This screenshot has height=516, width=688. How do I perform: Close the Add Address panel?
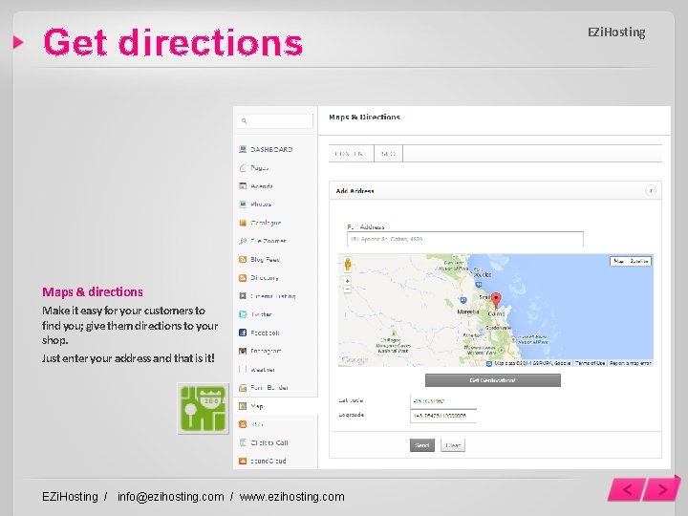[x=651, y=190]
